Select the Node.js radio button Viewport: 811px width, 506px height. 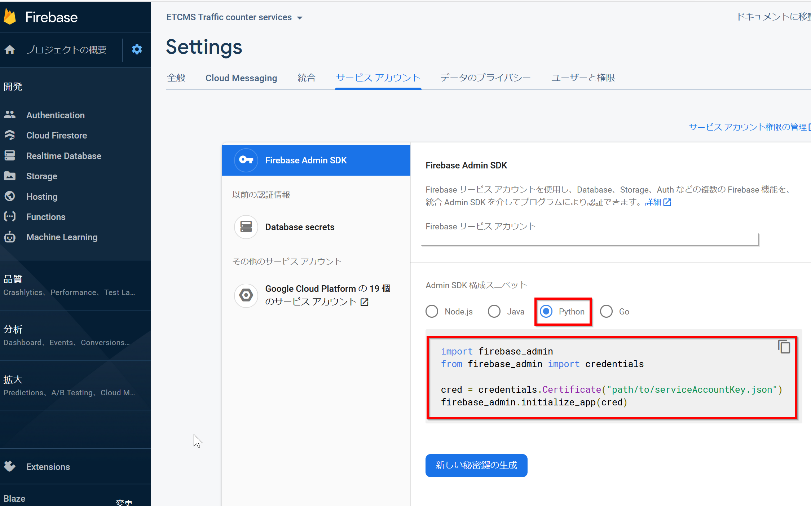pos(432,311)
